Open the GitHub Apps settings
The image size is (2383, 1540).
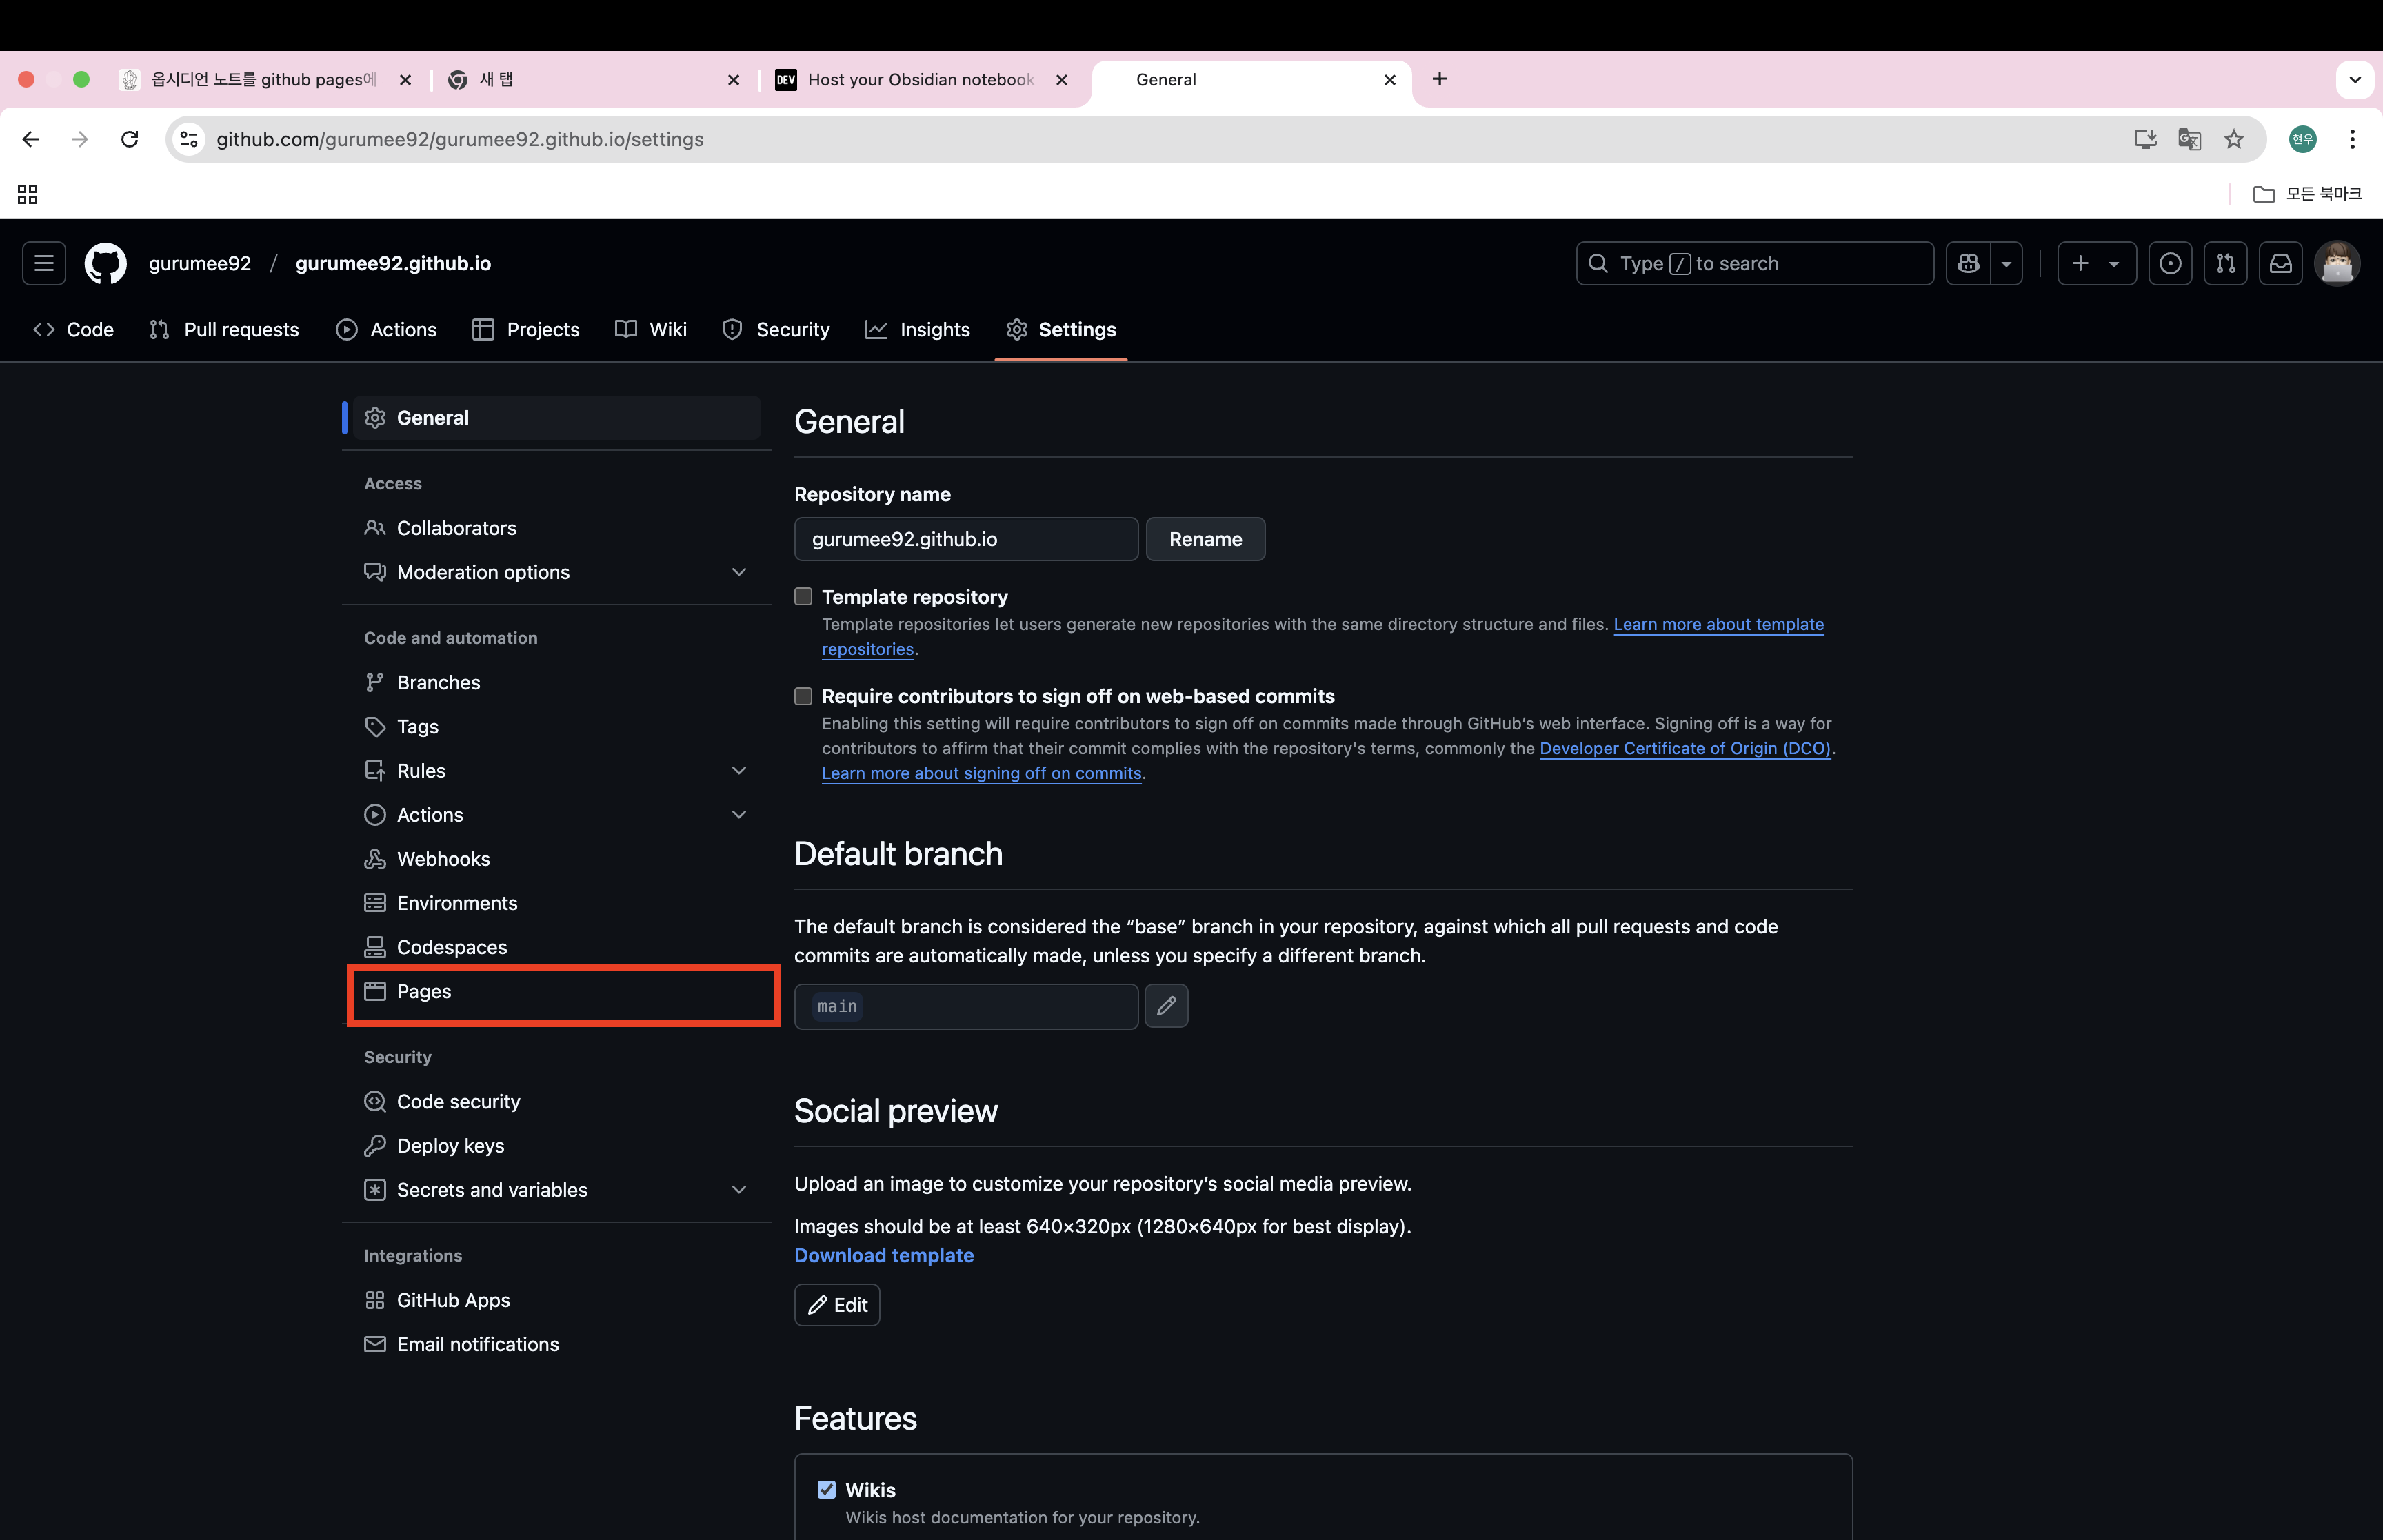pyautogui.click(x=556, y=1300)
